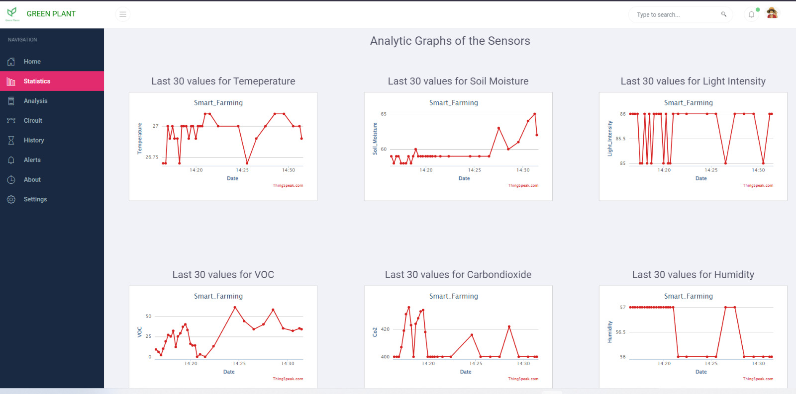
Task: Click the Home house icon
Action: (x=11, y=62)
